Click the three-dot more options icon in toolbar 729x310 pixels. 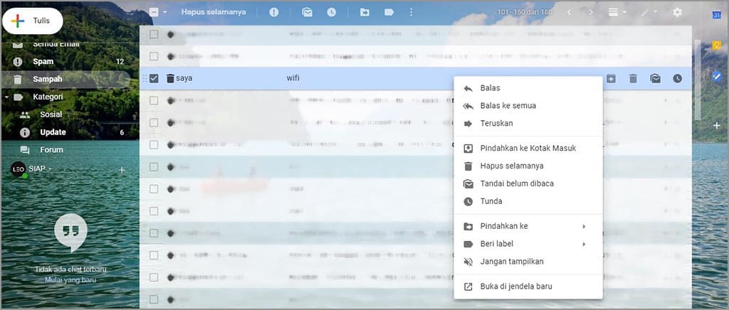pos(410,12)
